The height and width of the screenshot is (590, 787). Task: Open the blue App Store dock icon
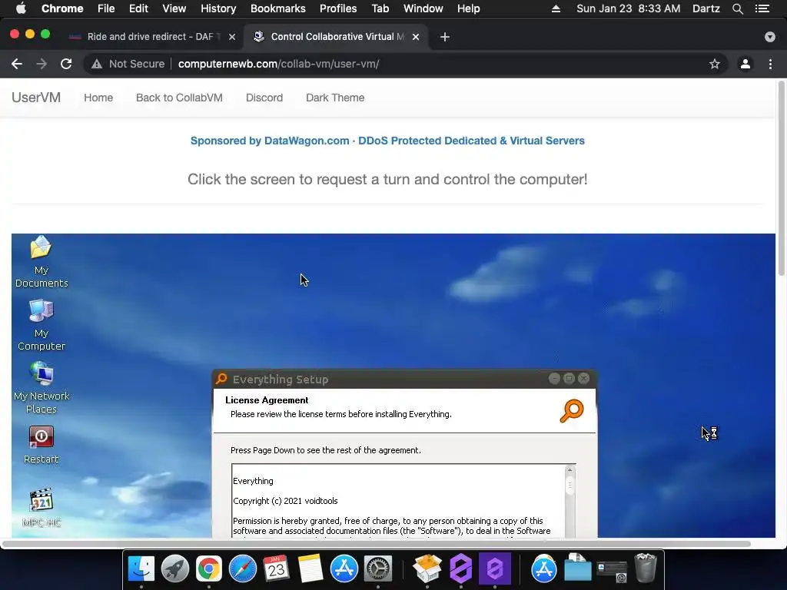click(x=344, y=568)
